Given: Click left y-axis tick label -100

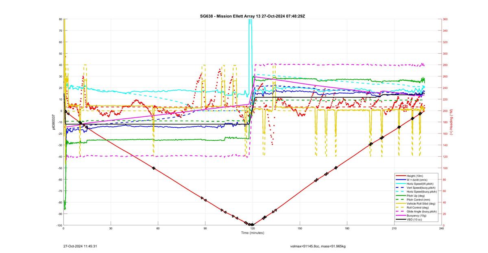Looking at the screenshot, I should (x=59, y=225).
